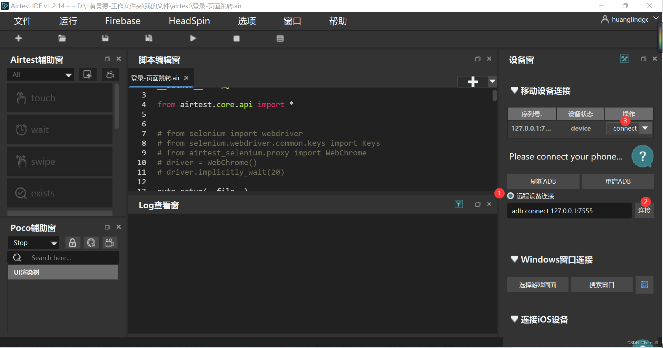
Task: Collapse the Windows窗口连接 section
Action: (x=514, y=259)
